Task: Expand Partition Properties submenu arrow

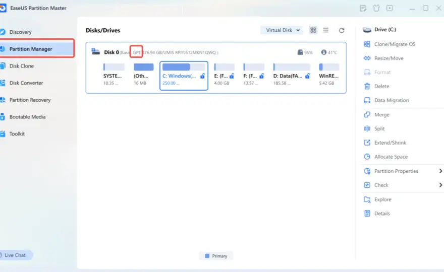Action: (x=440, y=171)
